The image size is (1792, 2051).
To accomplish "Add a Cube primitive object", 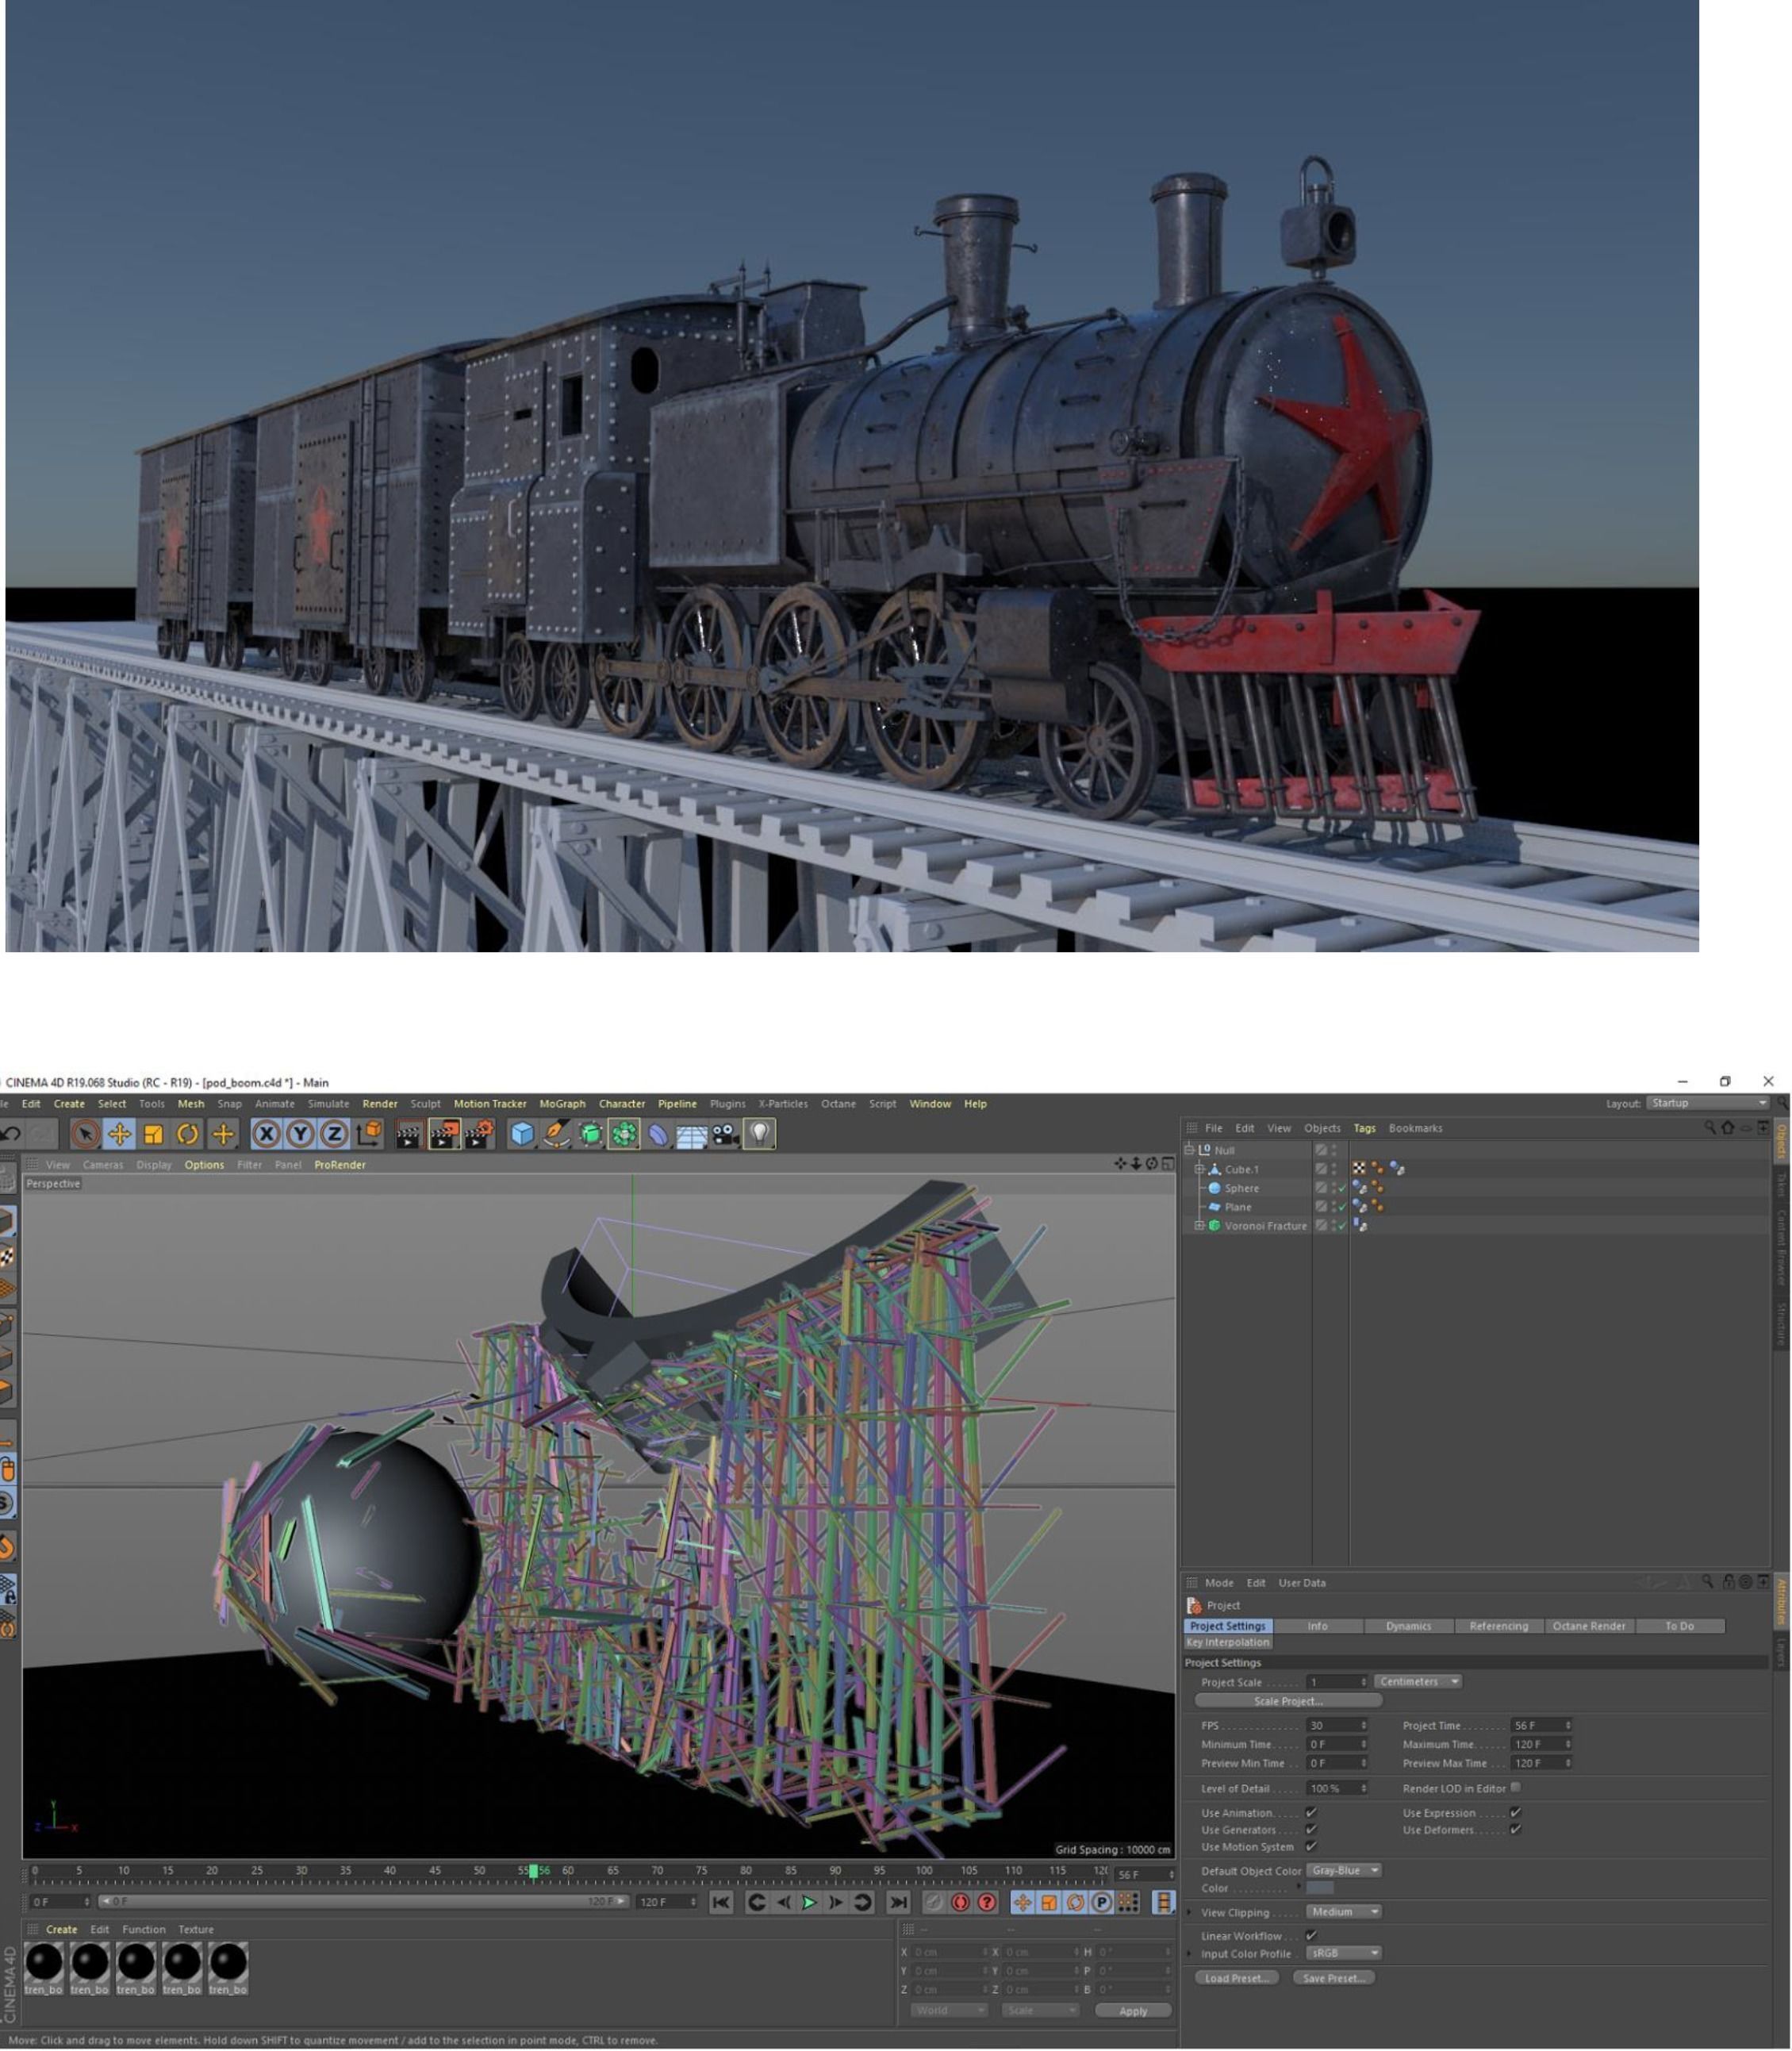I will [522, 1134].
